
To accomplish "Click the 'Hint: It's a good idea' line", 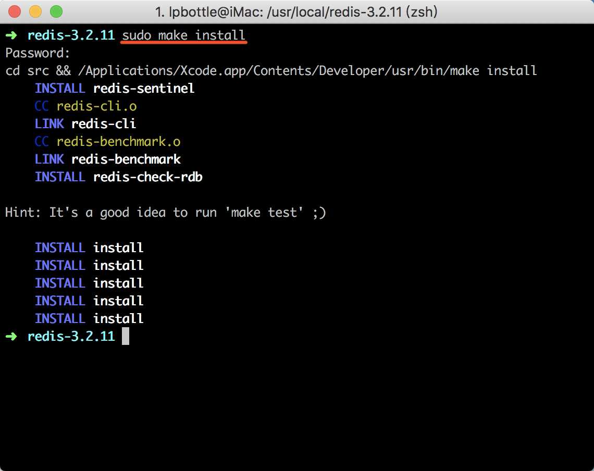I will click(166, 212).
